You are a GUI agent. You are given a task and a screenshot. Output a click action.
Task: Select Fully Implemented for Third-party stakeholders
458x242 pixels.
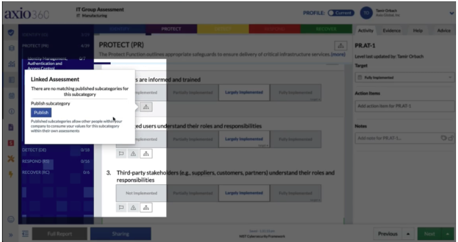296,193
